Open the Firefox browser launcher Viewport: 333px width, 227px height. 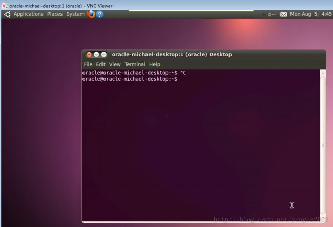coord(91,14)
